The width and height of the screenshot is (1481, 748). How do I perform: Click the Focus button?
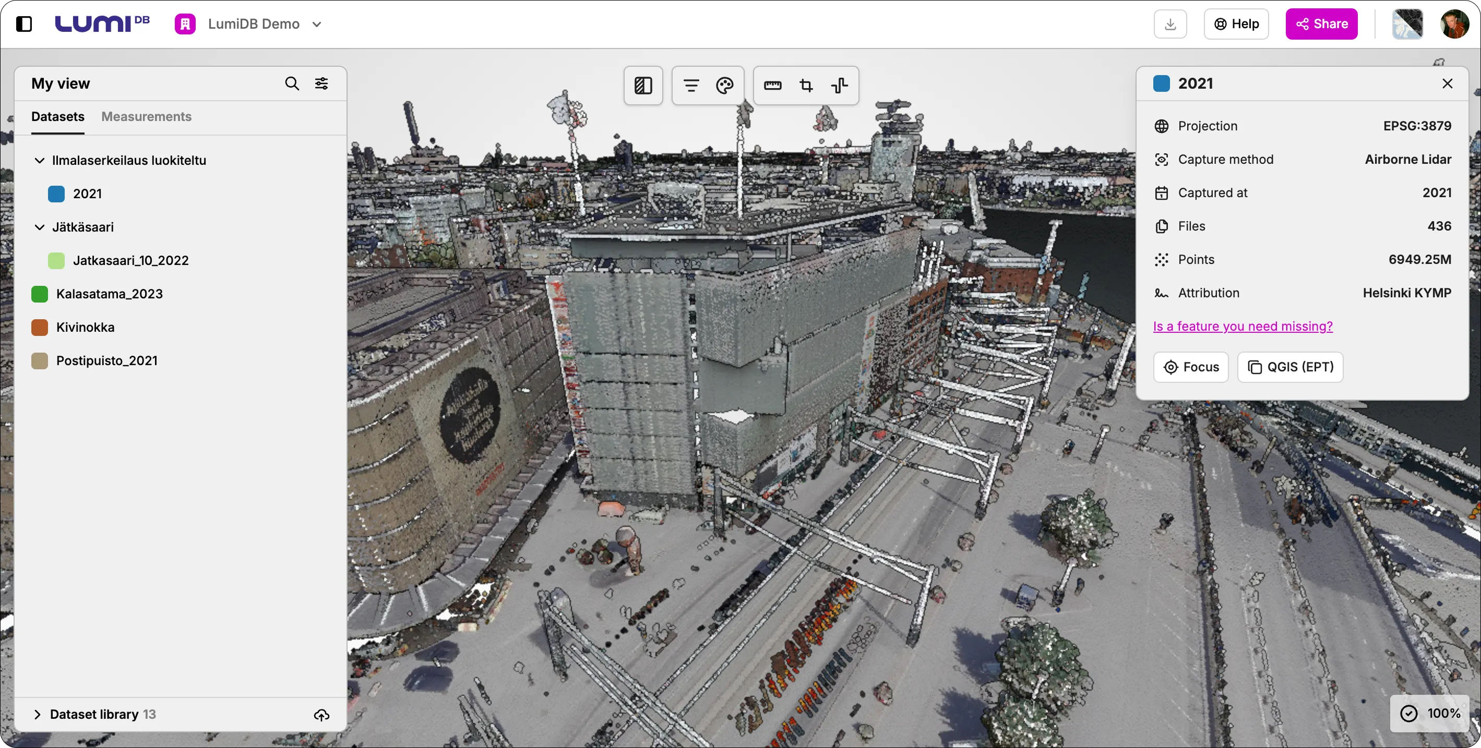tap(1191, 367)
